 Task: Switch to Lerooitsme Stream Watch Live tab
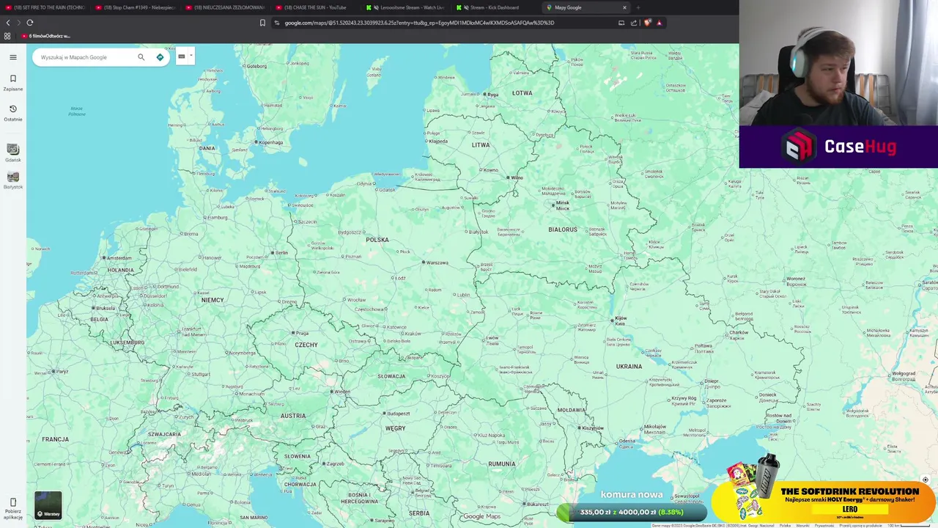click(x=407, y=7)
